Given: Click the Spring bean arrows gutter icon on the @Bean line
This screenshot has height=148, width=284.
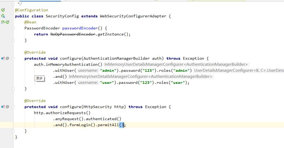Looking at the screenshot, I should [3, 22].
